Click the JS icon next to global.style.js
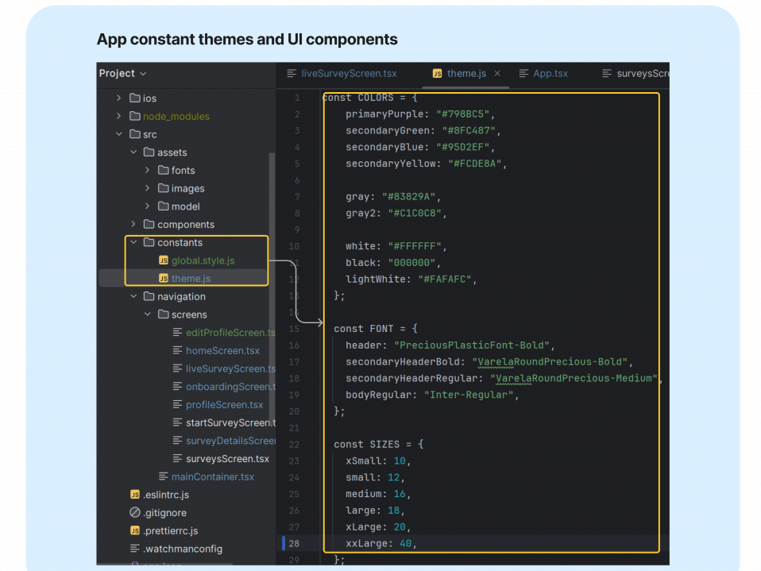Image resolution: width=761 pixels, height=571 pixels. [x=164, y=260]
